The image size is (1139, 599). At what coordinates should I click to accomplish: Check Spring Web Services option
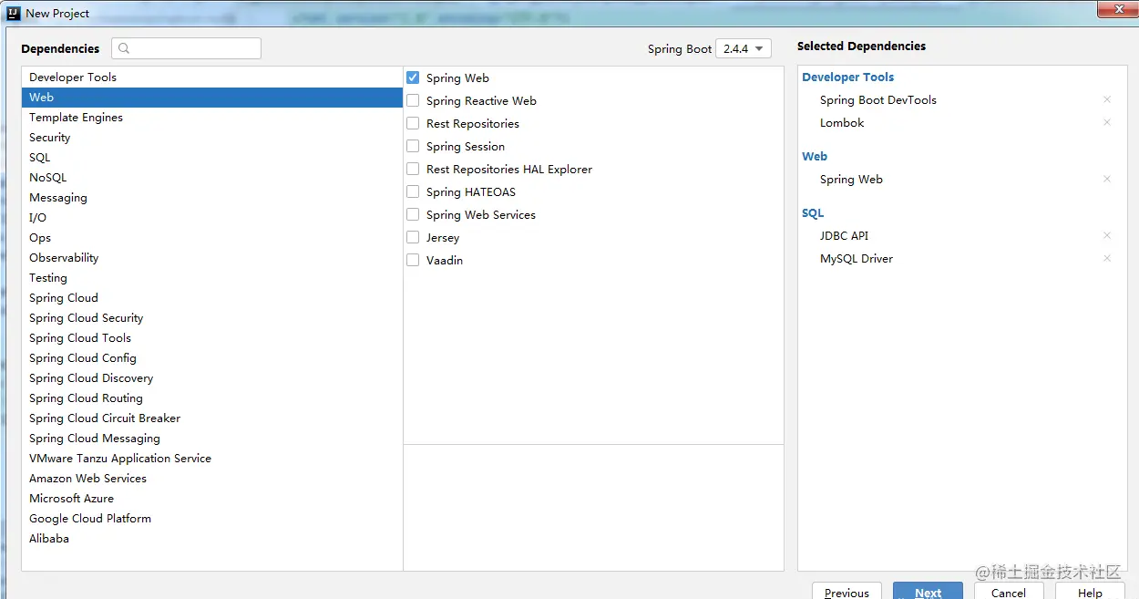coord(413,214)
